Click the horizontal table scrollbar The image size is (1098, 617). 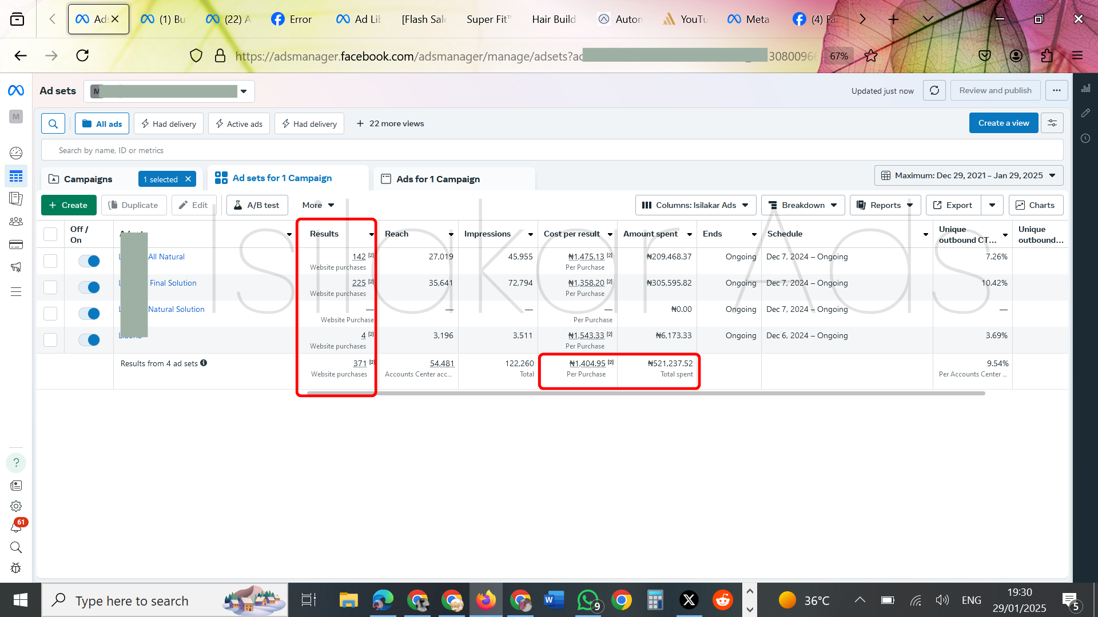pyautogui.click(x=645, y=393)
